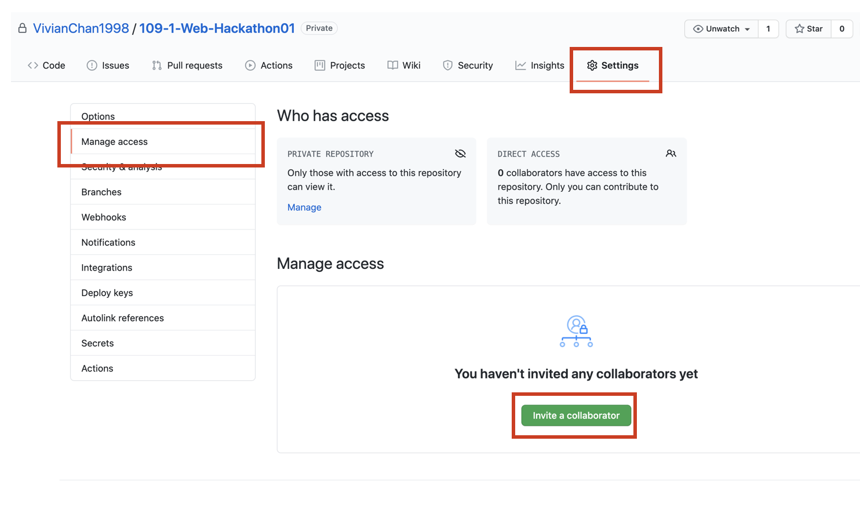Open the Issues tab
This screenshot has height=510, width=860.
point(108,65)
